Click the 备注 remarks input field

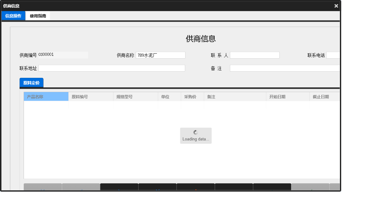(x=284, y=68)
